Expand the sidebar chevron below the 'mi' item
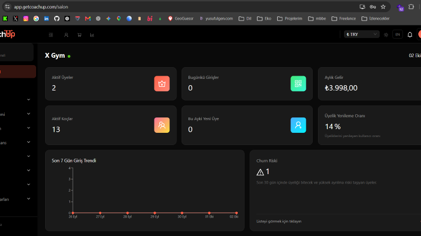This screenshot has width=421, height=236. [29, 128]
